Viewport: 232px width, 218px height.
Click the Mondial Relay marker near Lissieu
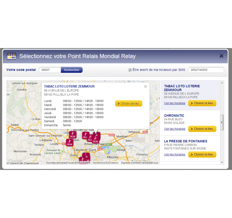point(73,135)
